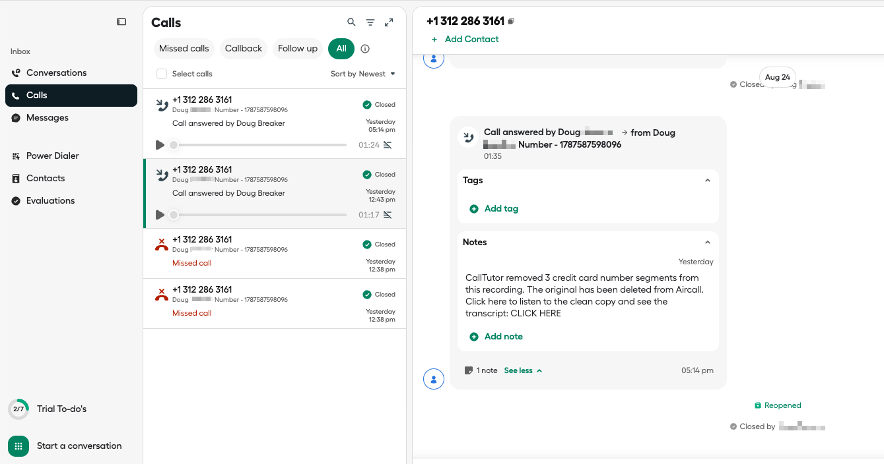
Task: Collapse the Tags section
Action: [x=708, y=181]
